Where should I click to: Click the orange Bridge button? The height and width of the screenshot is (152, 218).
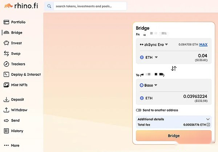[x=174, y=136]
